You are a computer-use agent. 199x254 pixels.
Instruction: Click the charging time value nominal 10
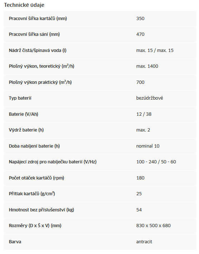tap(148, 146)
